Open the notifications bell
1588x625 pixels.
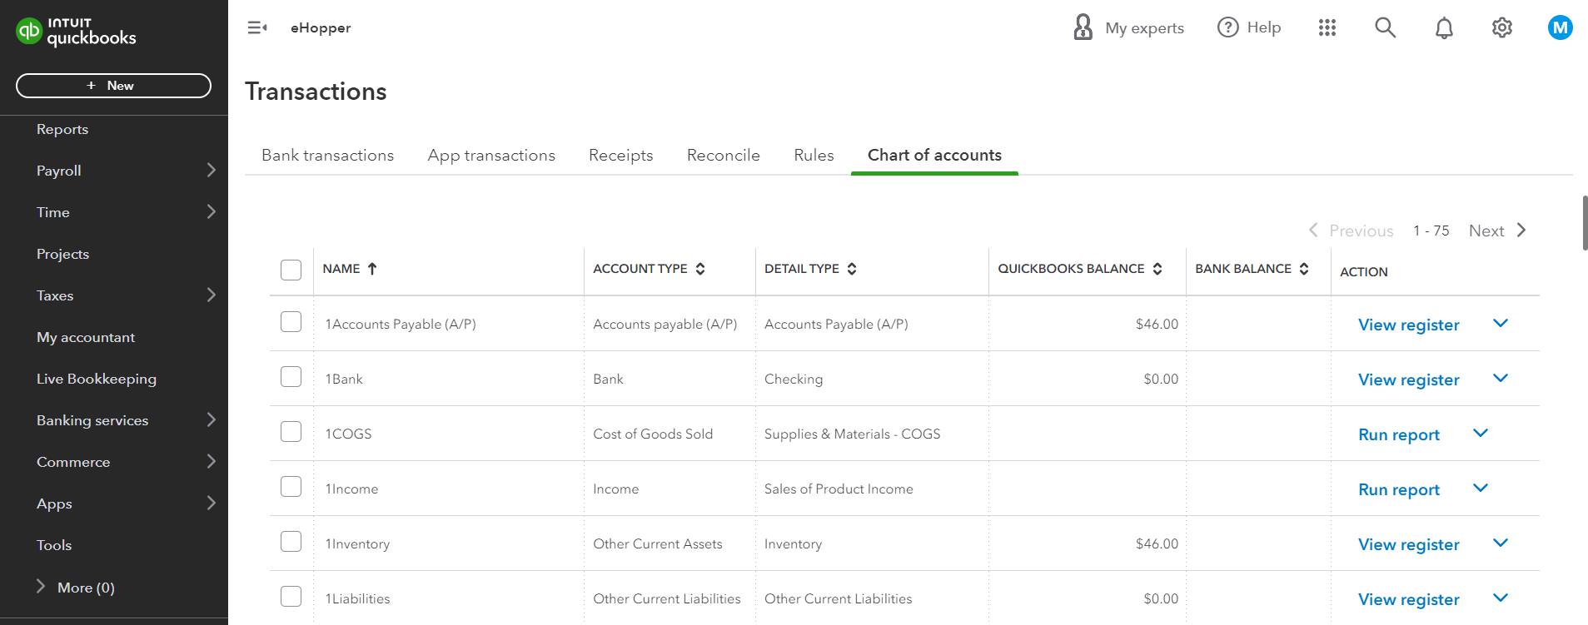click(1444, 28)
